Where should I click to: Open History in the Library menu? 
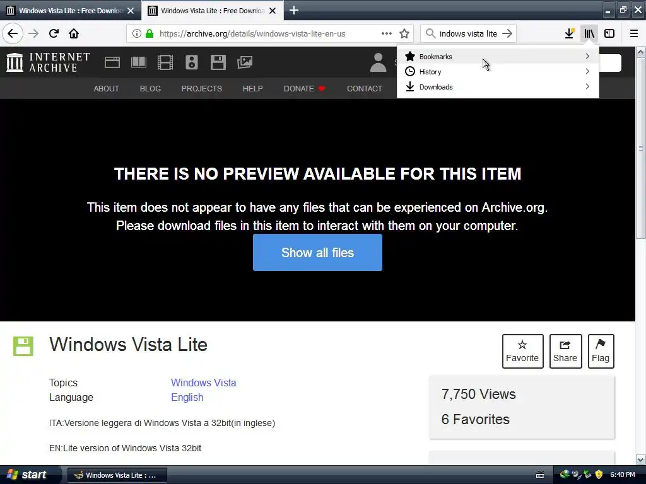(498, 72)
